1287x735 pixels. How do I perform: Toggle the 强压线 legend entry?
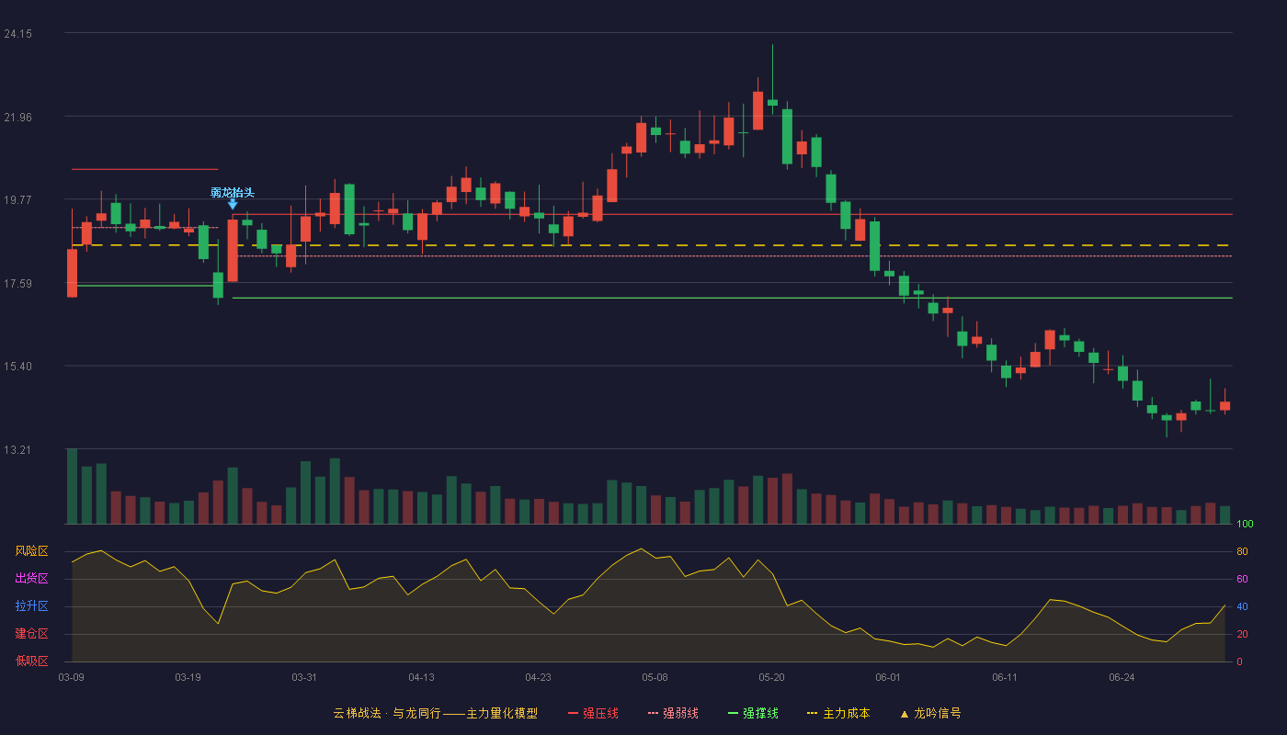[593, 713]
